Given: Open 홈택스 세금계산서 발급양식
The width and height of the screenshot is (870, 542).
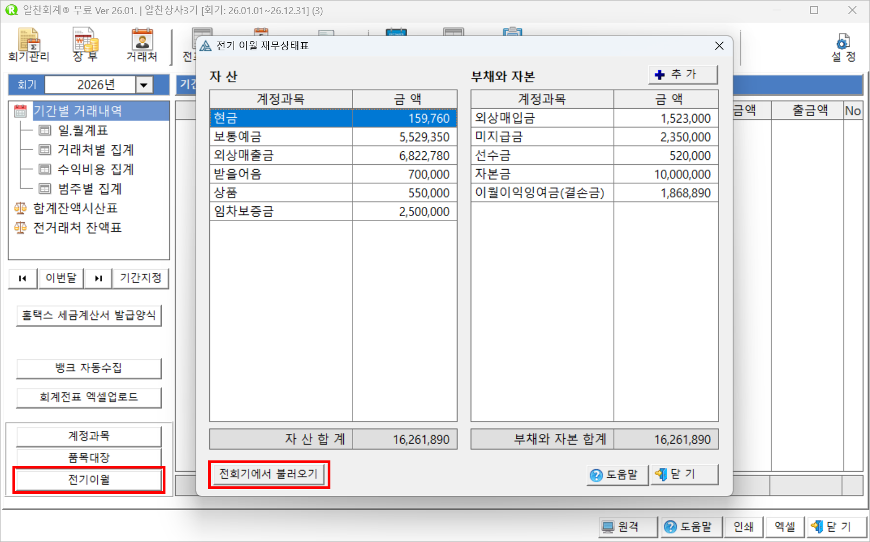Looking at the screenshot, I should (89, 315).
